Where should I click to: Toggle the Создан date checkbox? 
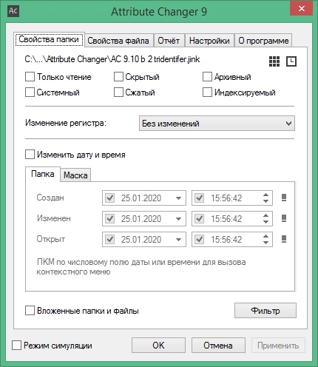coord(109,198)
